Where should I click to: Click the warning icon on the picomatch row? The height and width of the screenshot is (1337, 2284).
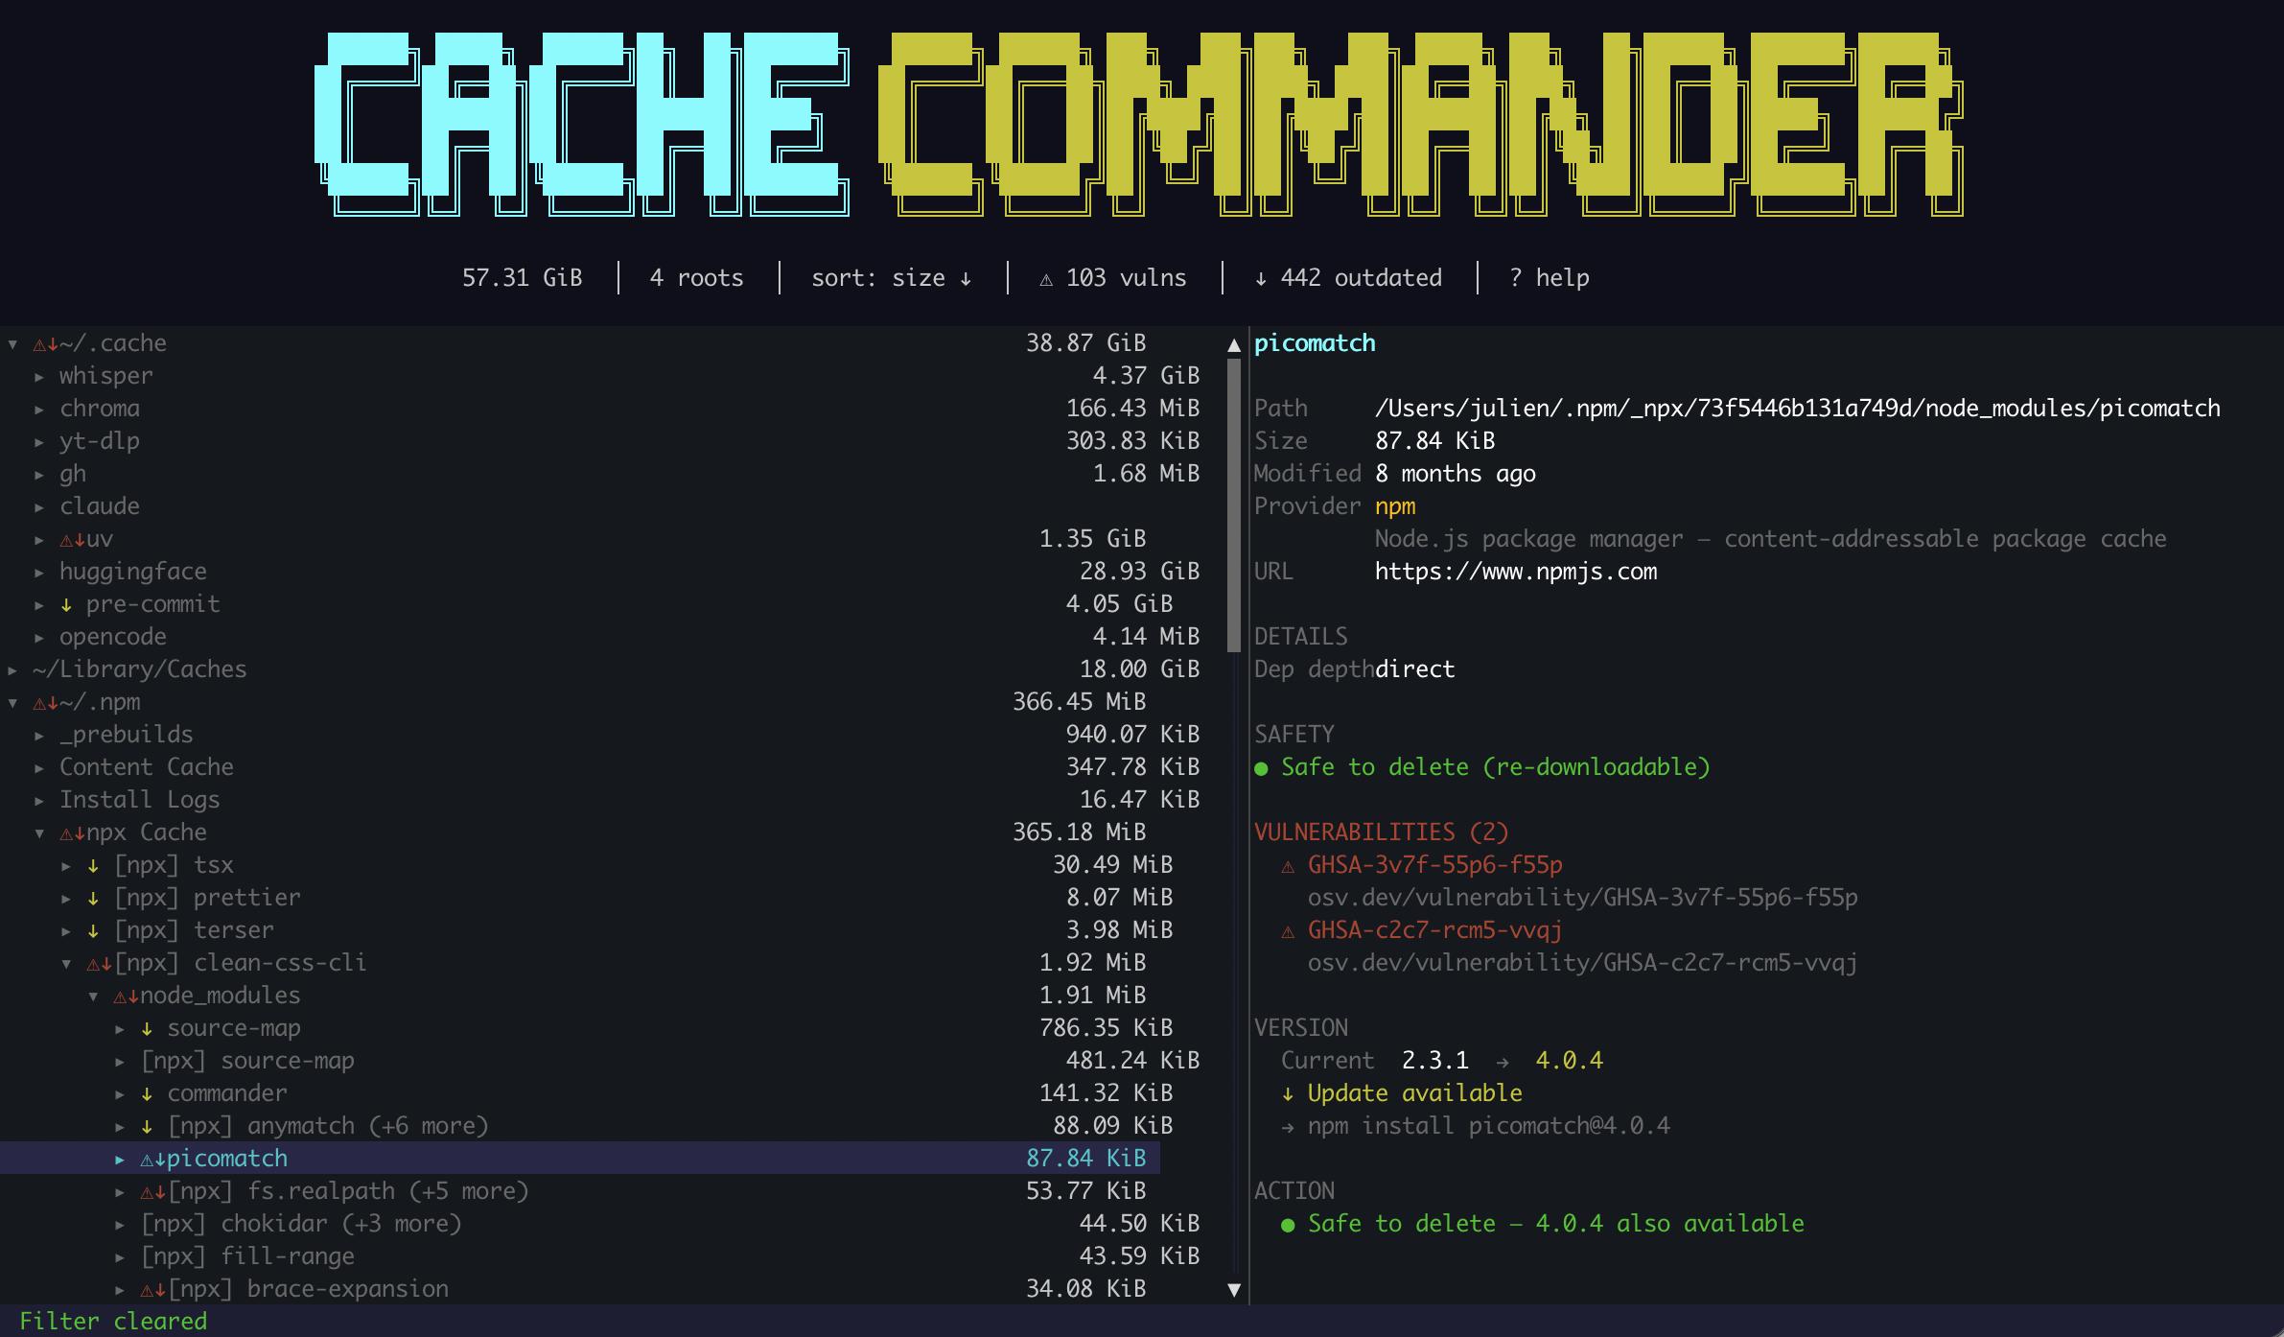click(145, 1158)
